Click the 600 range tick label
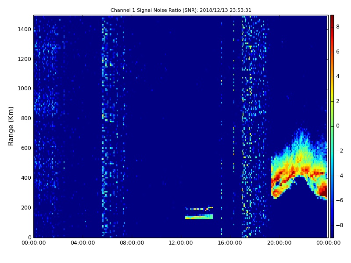This screenshot has width=351, height=263. point(26,148)
